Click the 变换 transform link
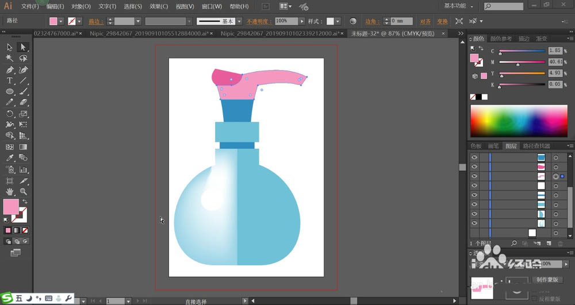The height and width of the screenshot is (305, 575). pos(442,22)
